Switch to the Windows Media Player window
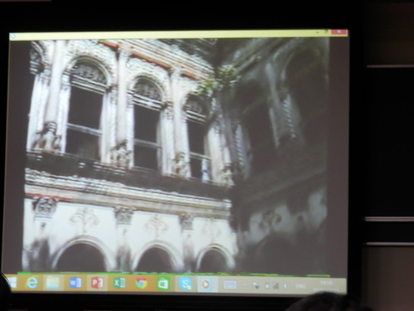This screenshot has width=414, height=311. pos(206,284)
